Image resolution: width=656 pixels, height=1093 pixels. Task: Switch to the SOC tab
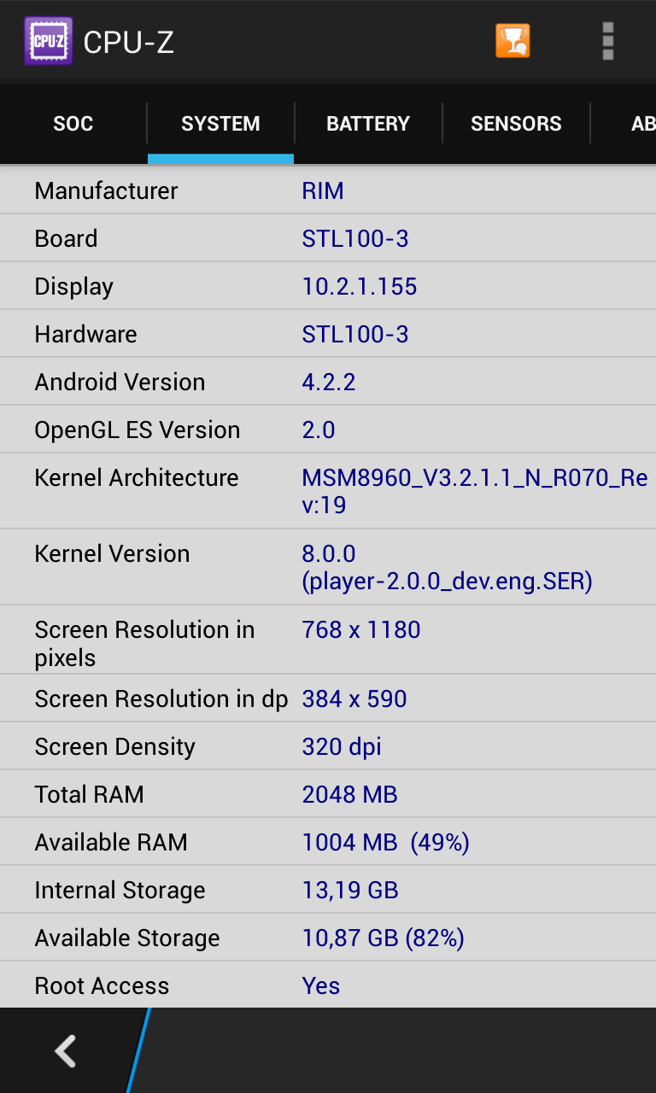coord(73,124)
